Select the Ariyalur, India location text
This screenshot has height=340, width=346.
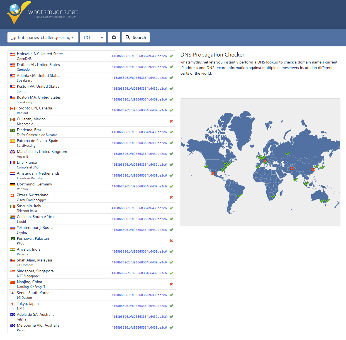28,249
